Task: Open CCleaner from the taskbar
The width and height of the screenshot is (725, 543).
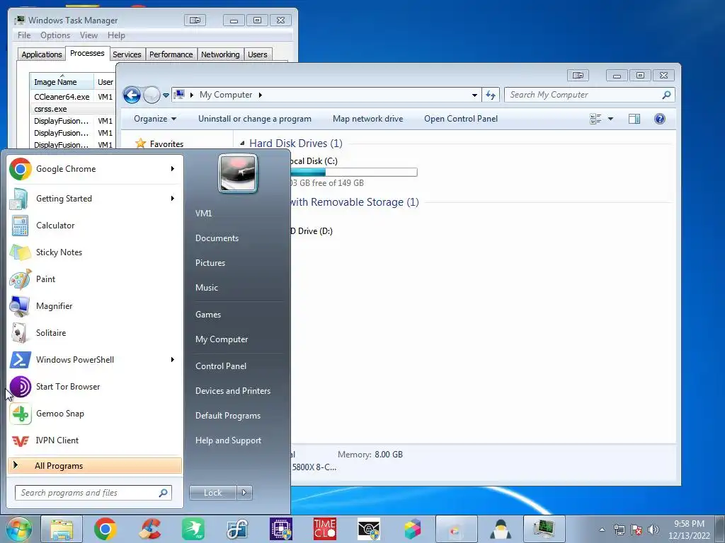Action: 149,529
